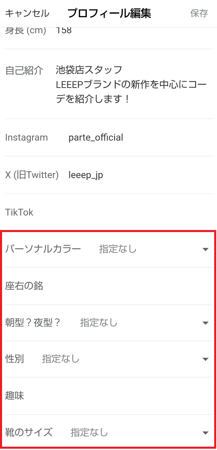Save profile with 保存 button
Viewport: 217px width, 450px height.
199,13
